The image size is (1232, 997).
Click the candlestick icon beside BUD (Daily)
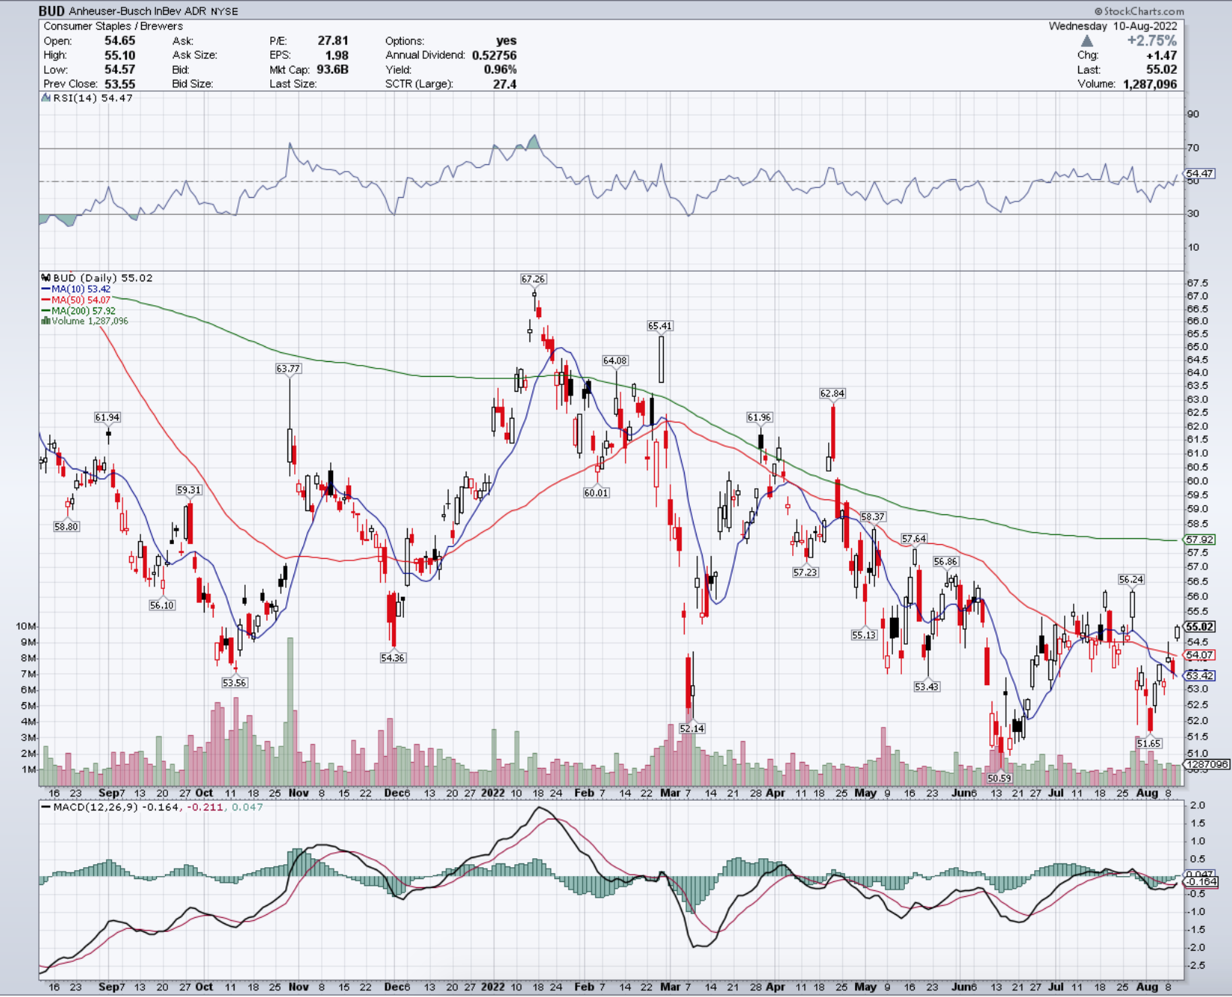46,278
